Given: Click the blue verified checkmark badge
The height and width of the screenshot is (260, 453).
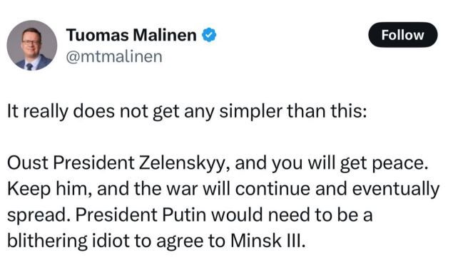Looking at the screenshot, I should tap(209, 35).
